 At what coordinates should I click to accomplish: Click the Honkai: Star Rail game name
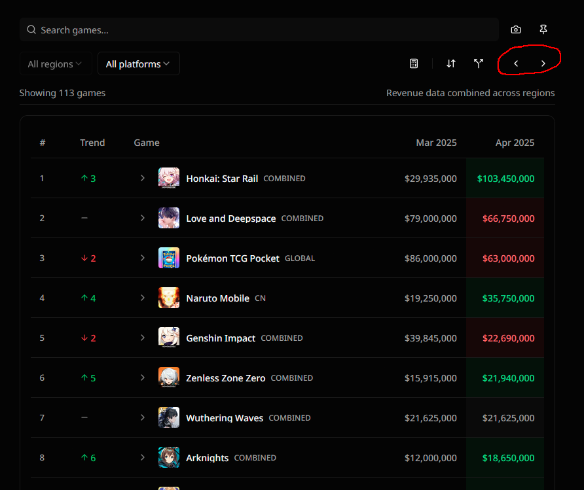point(222,179)
